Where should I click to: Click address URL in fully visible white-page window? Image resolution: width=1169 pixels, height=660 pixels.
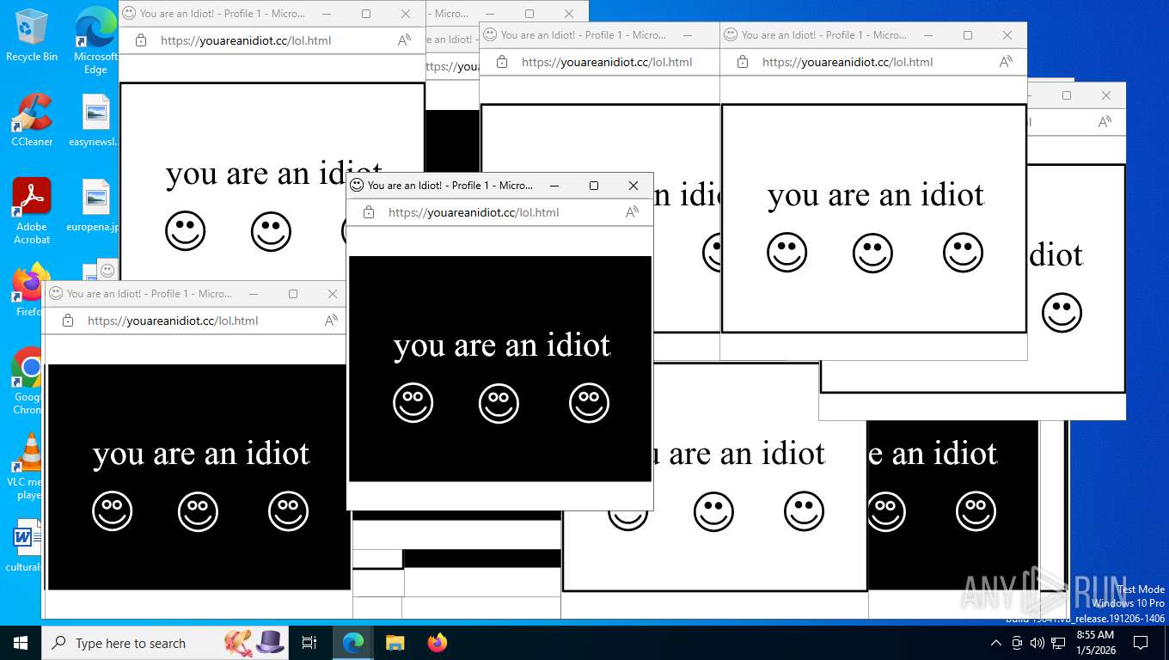848,62
